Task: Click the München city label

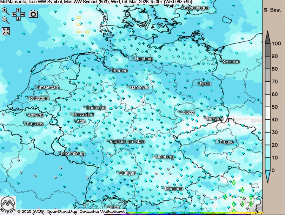Action: tap(173, 189)
